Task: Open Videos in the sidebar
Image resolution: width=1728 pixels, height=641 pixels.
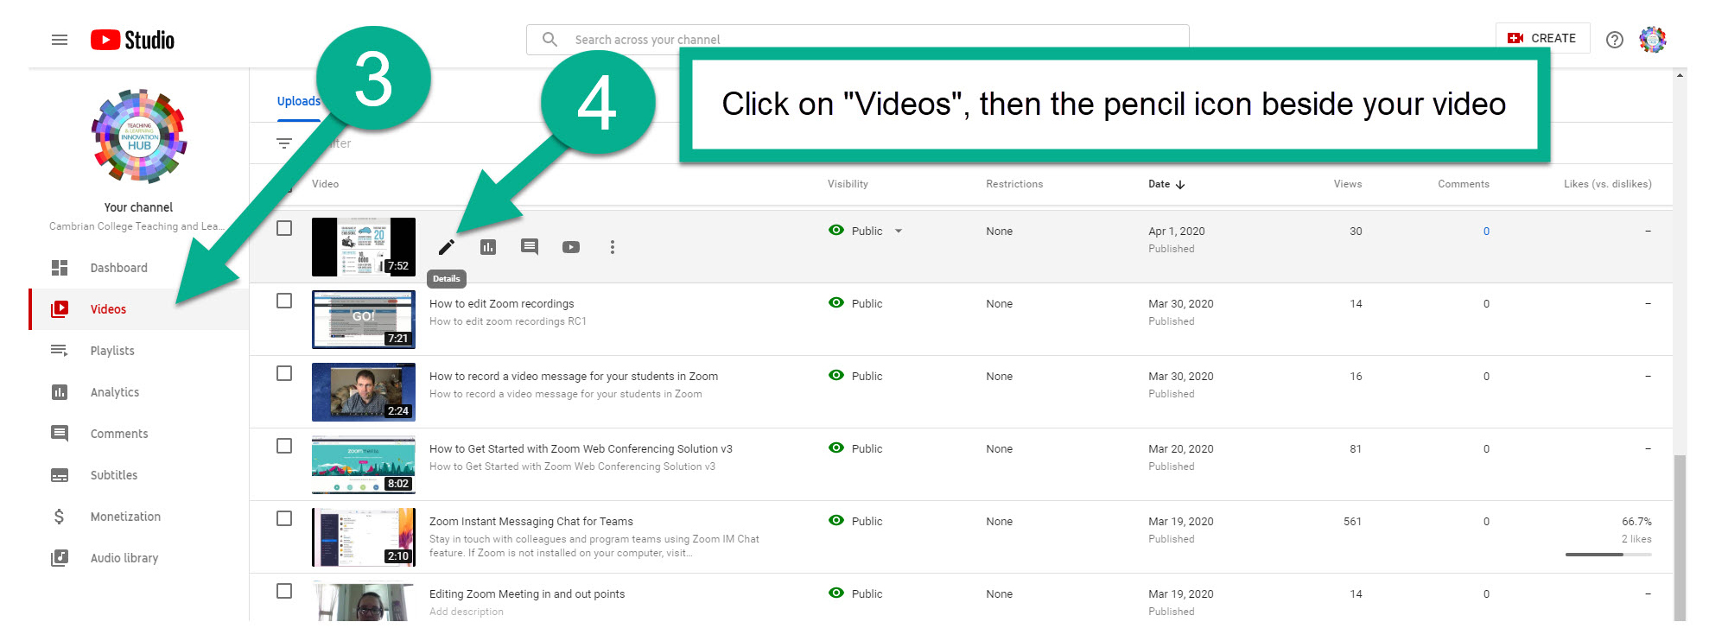Action: pyautogui.click(x=108, y=309)
